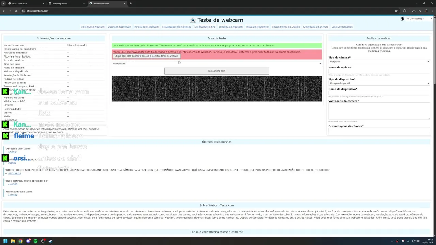Focus the Vantagens da câmera text area

tap(379, 111)
